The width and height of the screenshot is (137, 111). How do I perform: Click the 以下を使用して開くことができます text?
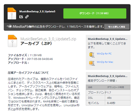[x=107, y=45]
